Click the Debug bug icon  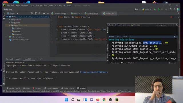click(158, 9)
